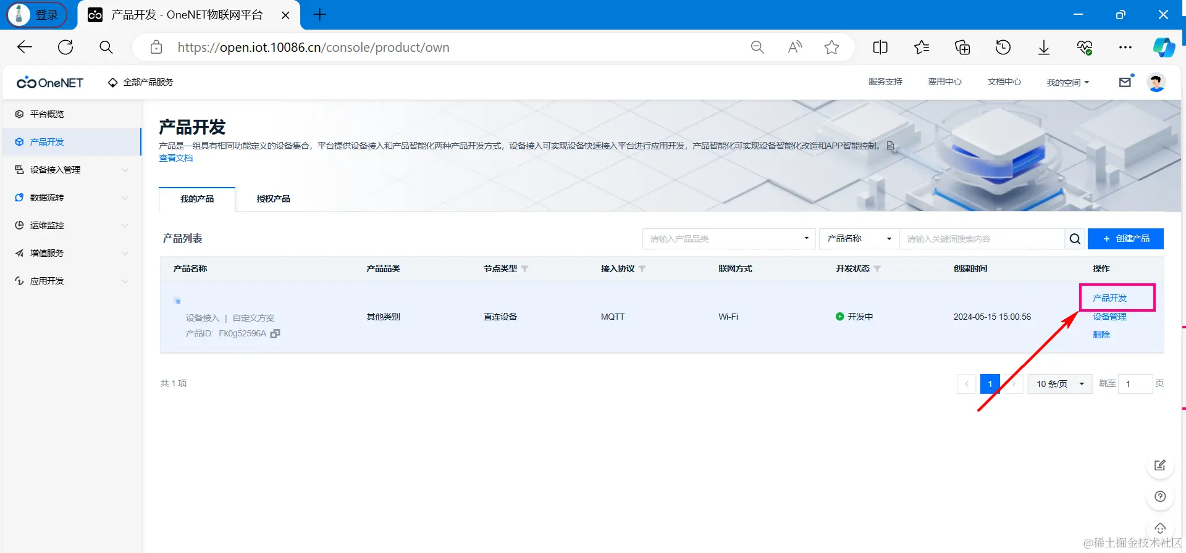Expand 增值服务 sidebar menu
The height and width of the screenshot is (553, 1186).
(72, 253)
